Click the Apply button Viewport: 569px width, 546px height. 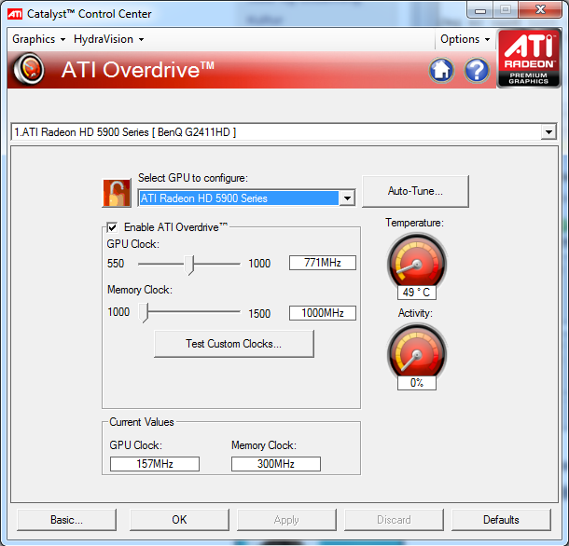pos(286,520)
